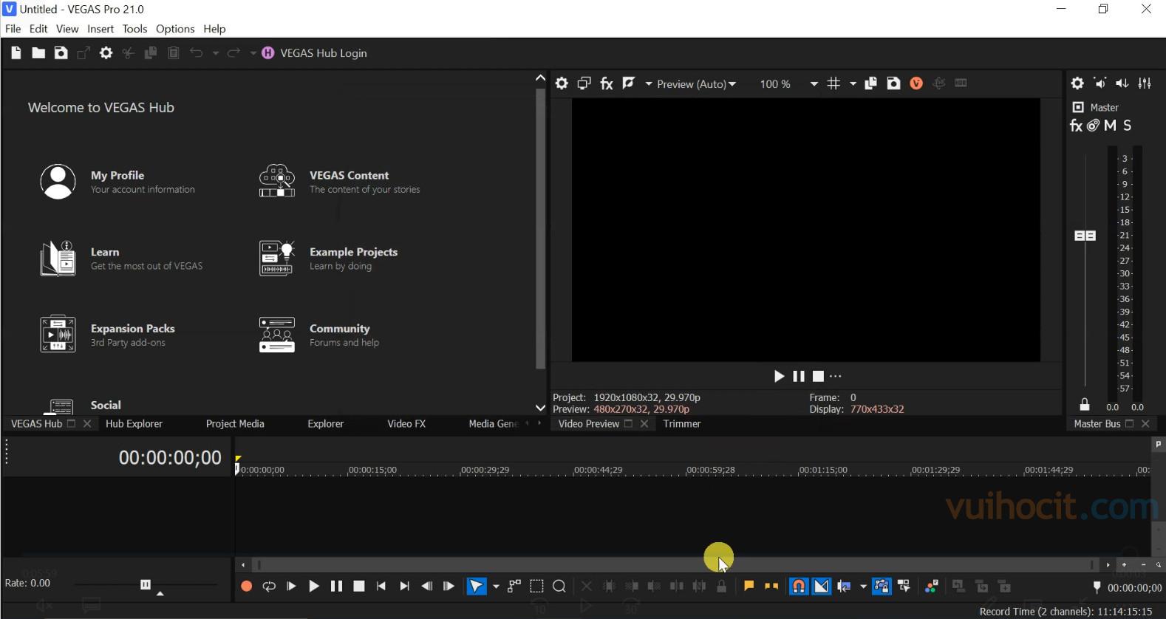Select the Zoom magnifier edit tool
This screenshot has height=619, width=1166.
click(x=559, y=586)
